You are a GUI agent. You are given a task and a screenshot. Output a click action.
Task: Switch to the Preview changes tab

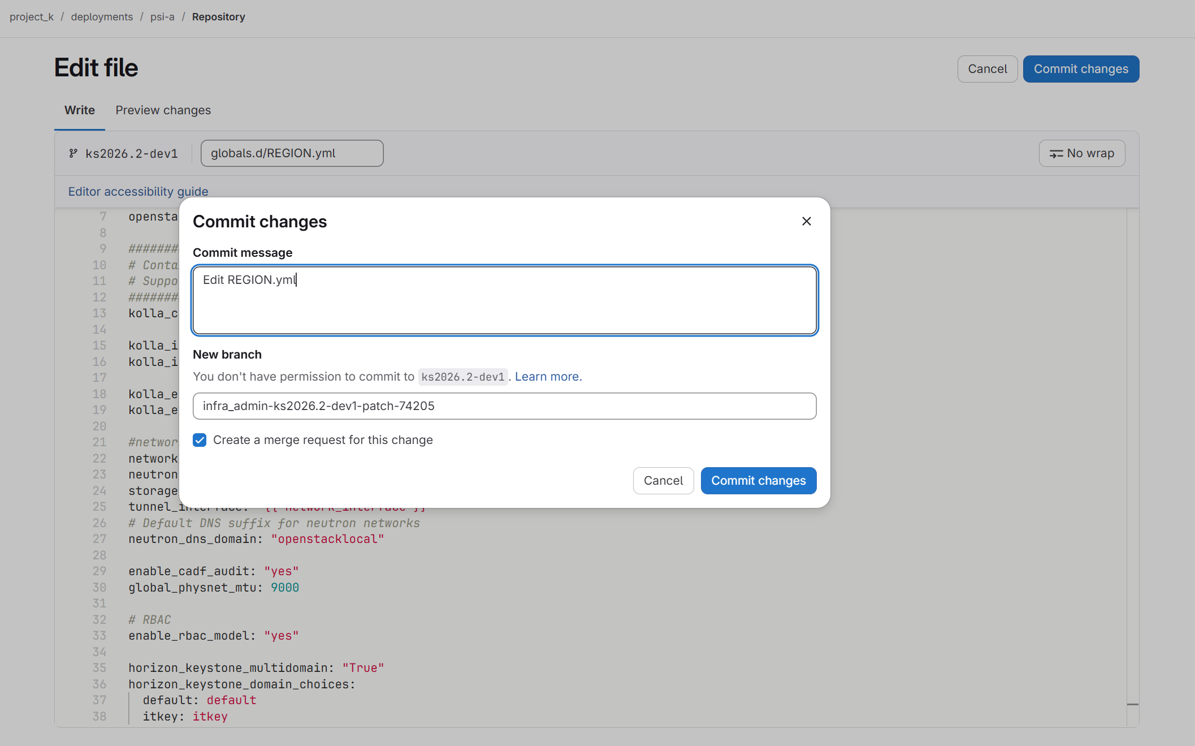click(x=163, y=110)
